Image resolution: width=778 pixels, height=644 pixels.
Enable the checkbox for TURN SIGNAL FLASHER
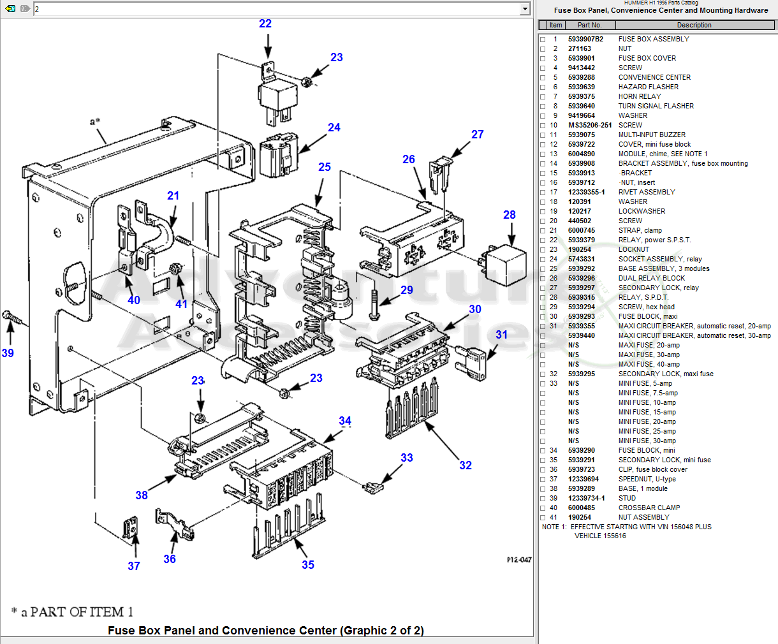[543, 106]
